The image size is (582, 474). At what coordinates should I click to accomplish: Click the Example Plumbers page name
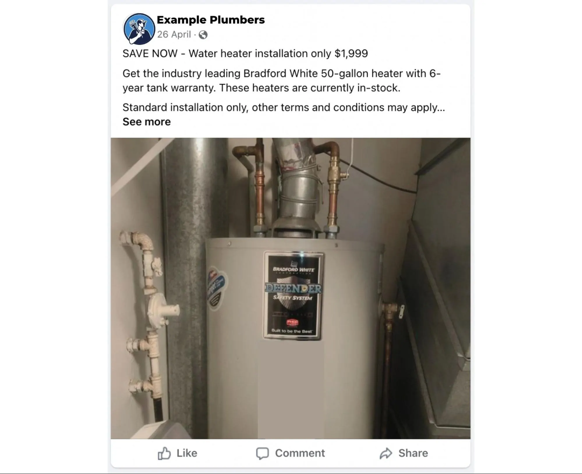coord(210,20)
